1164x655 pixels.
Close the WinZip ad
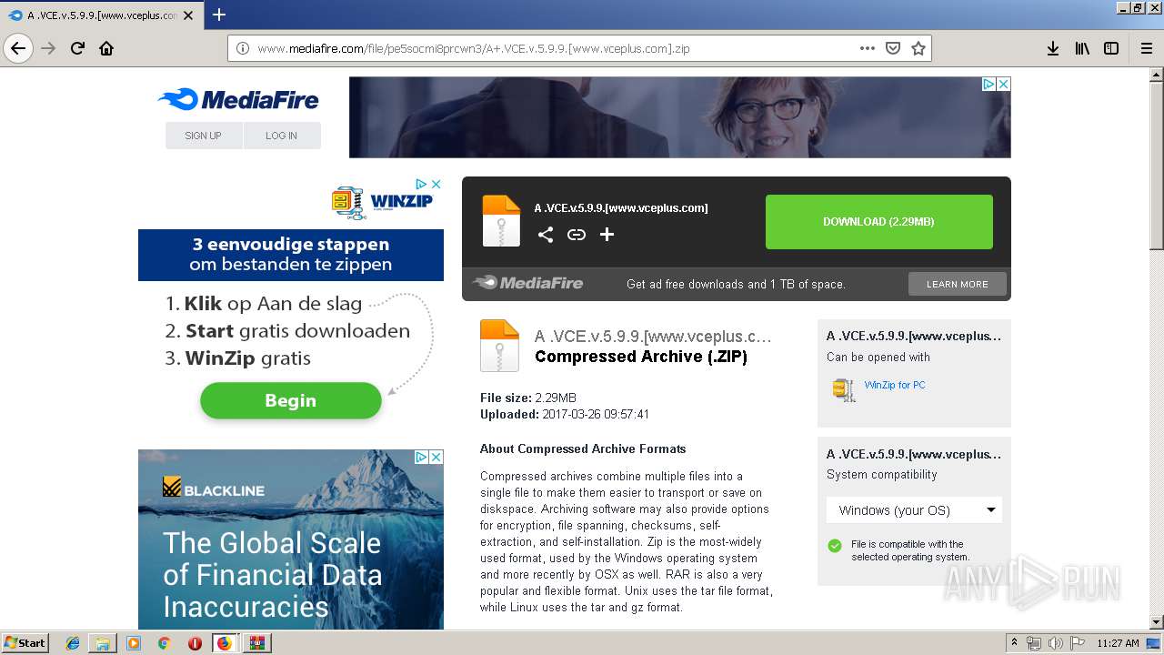[436, 184]
